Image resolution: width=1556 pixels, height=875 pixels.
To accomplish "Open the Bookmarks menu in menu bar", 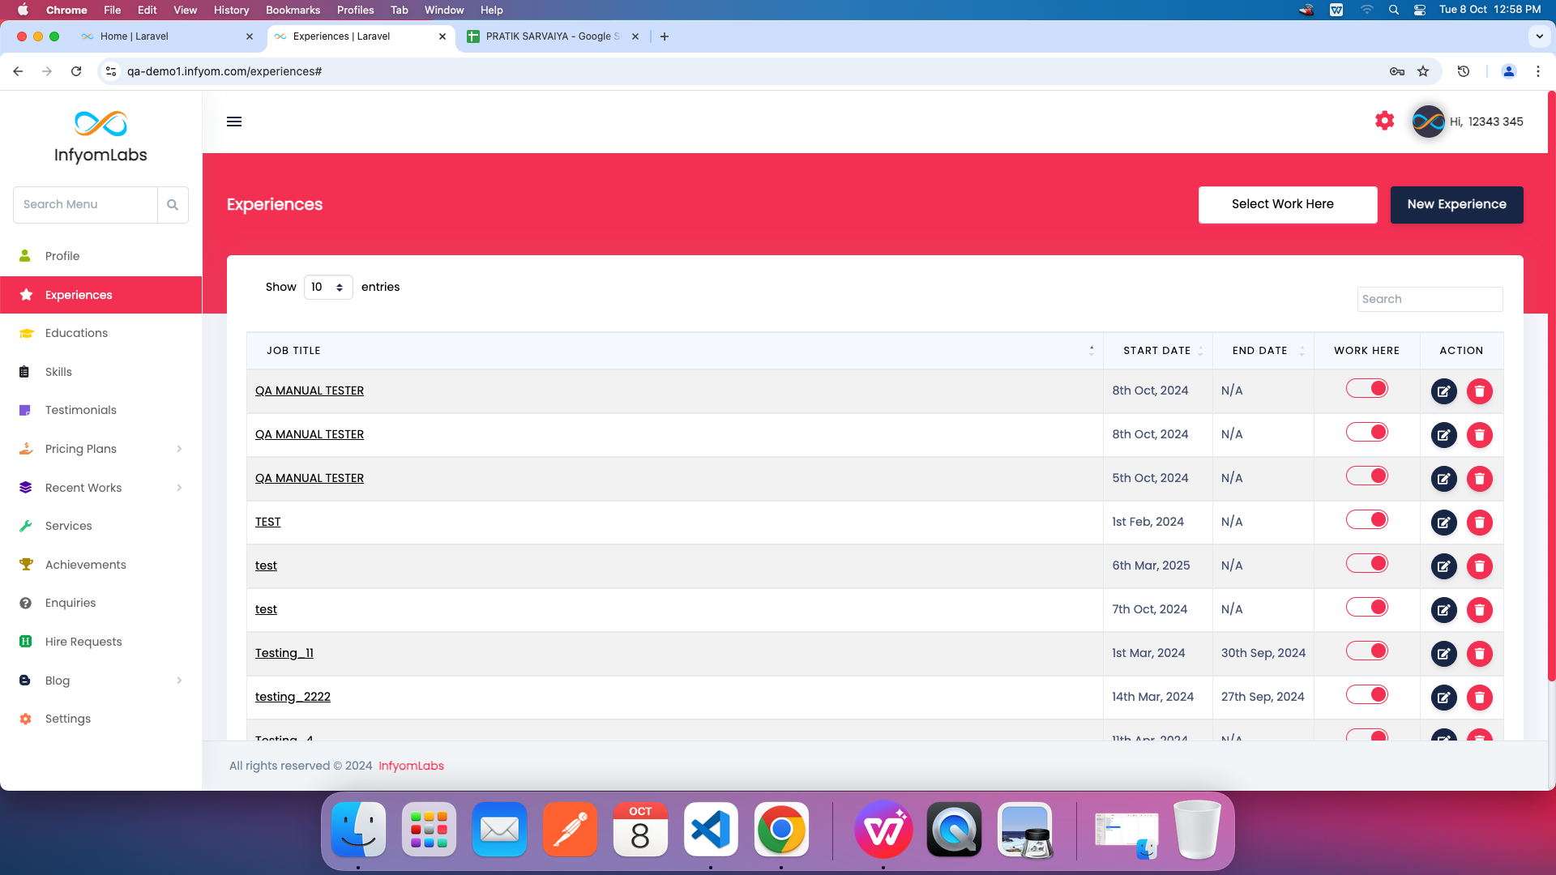I will pos(293,10).
